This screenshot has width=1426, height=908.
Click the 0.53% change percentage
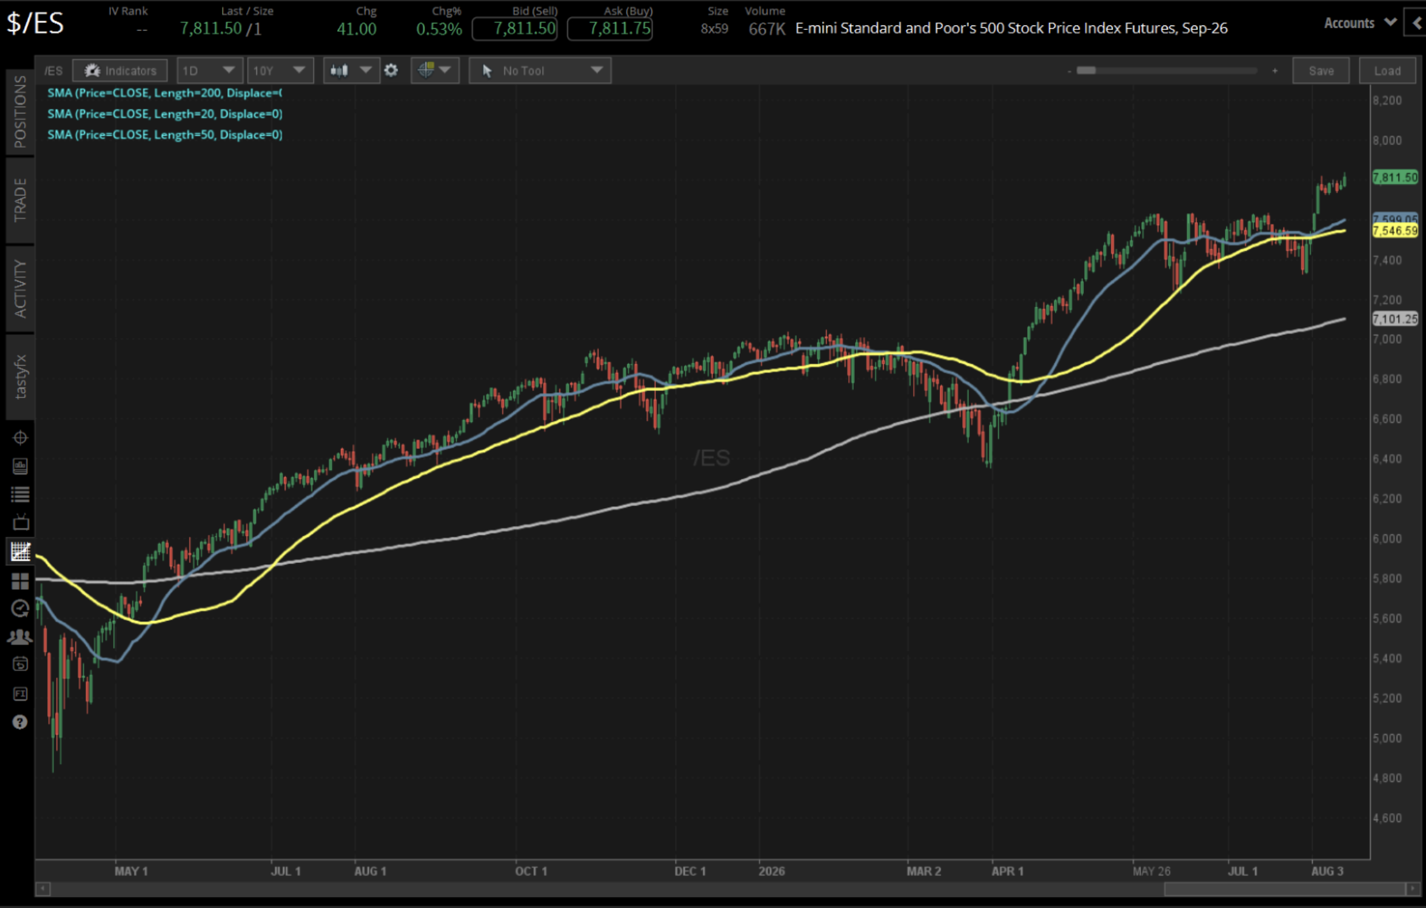[x=439, y=29]
